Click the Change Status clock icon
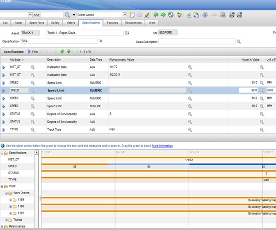Screen dimensions: 276x230 [171, 15]
